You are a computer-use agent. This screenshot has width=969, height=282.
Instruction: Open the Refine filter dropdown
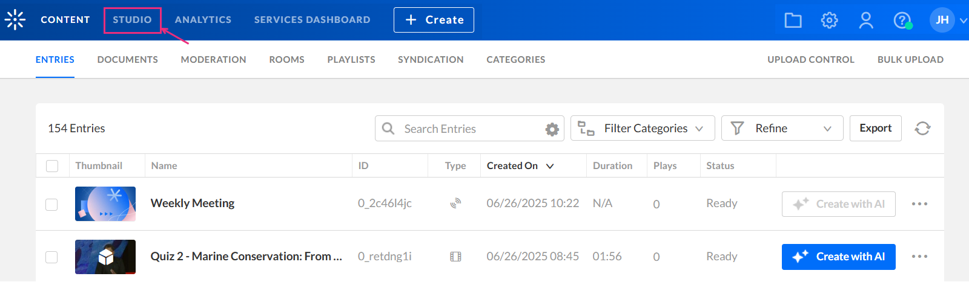coord(782,129)
